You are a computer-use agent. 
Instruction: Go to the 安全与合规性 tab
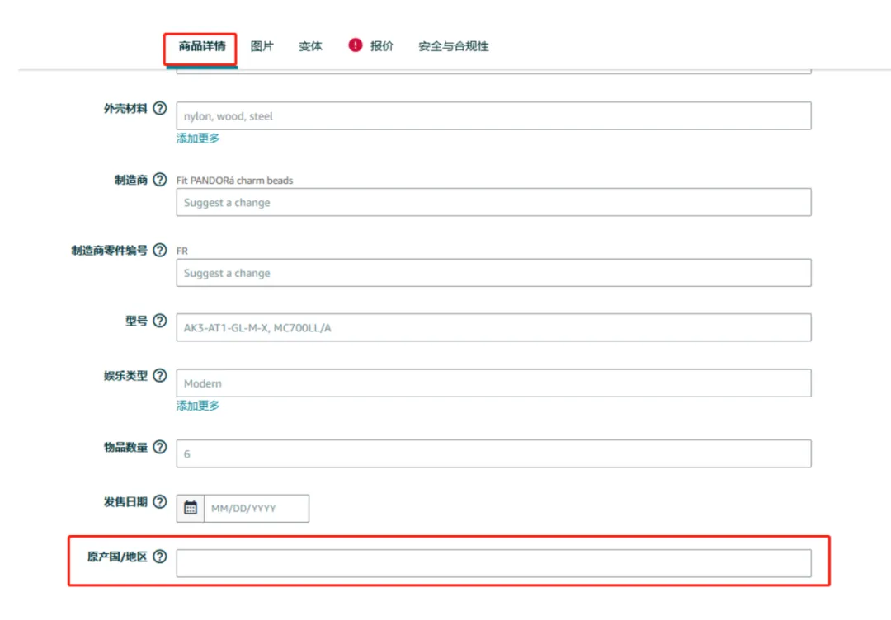453,47
